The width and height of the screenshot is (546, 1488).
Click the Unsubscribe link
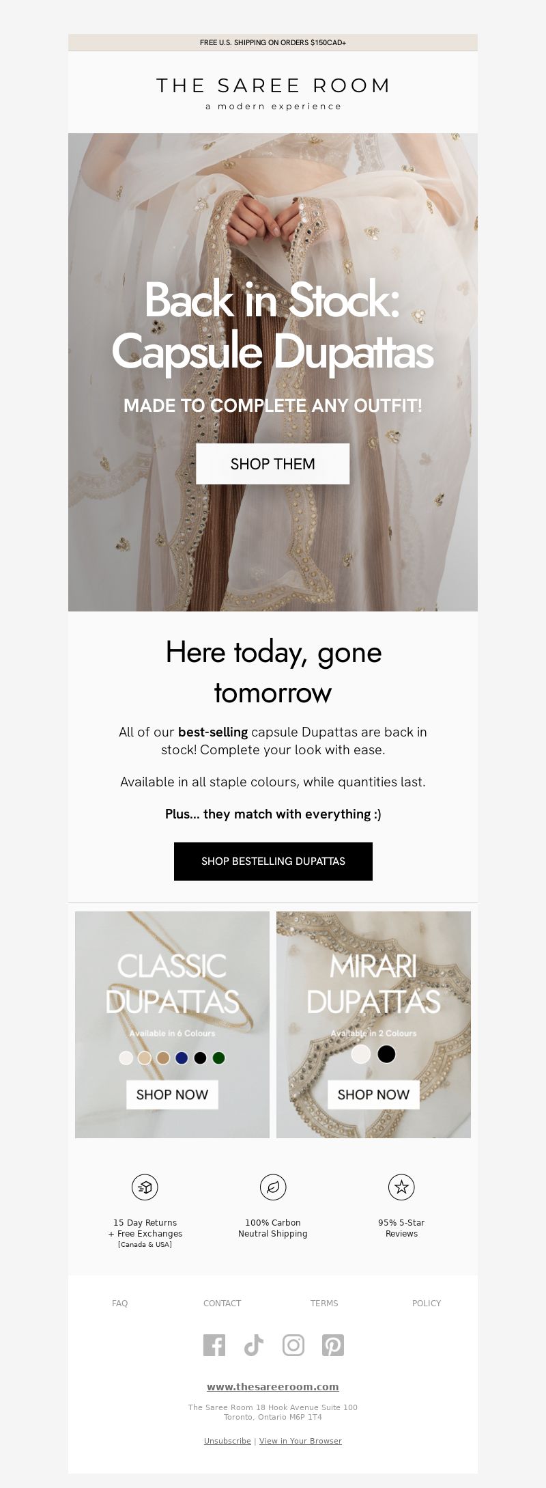pyautogui.click(x=227, y=1441)
